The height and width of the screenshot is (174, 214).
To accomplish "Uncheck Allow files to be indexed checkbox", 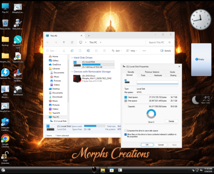I will [125, 134].
